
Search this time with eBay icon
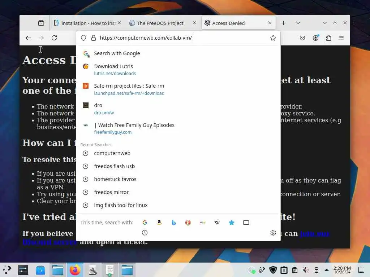[x=203, y=222]
